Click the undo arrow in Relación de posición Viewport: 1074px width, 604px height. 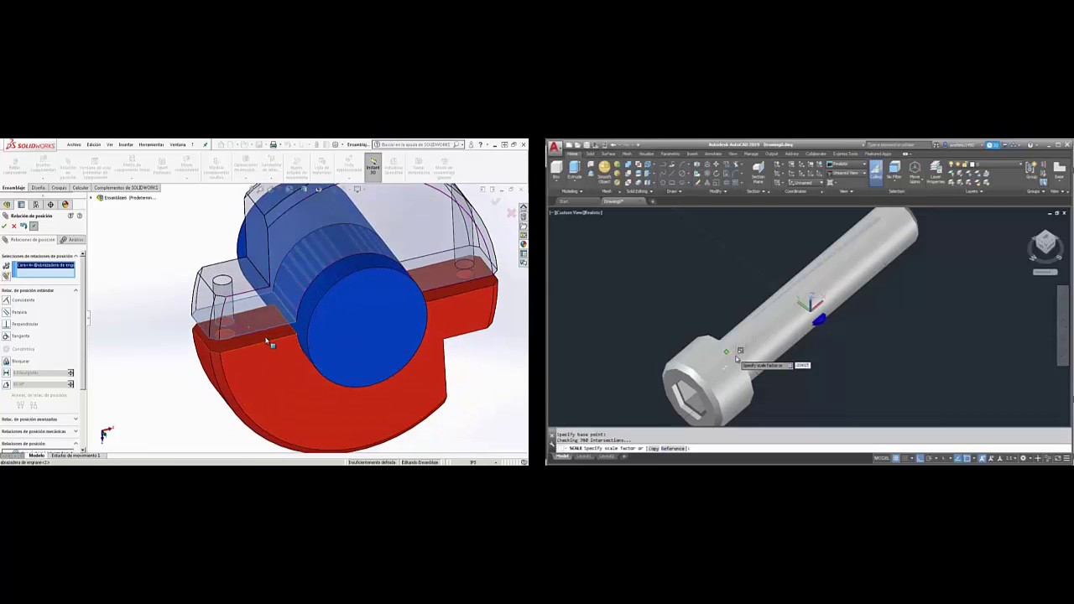[23, 226]
